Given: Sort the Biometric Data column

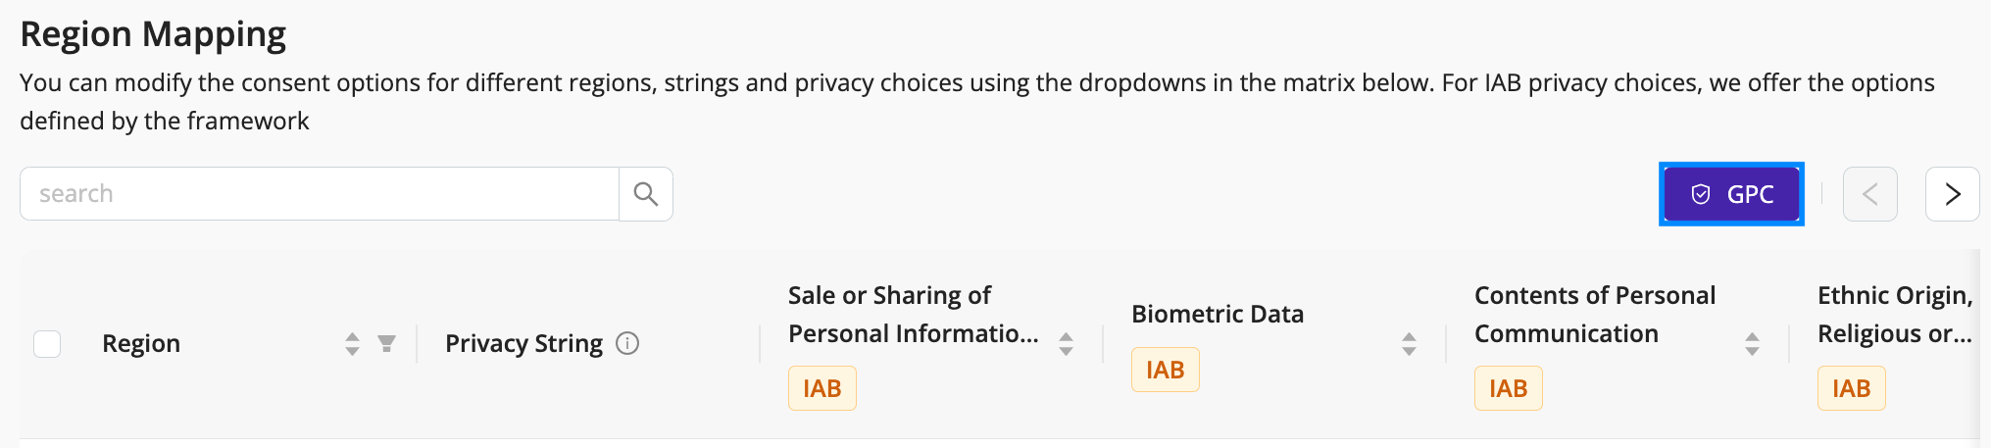Looking at the screenshot, I should [1409, 343].
